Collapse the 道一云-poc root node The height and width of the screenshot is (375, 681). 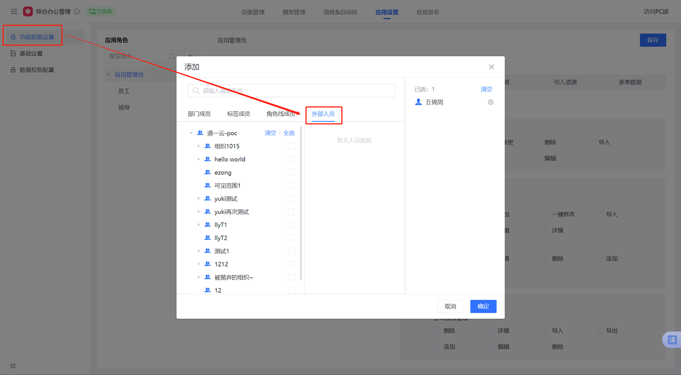191,133
